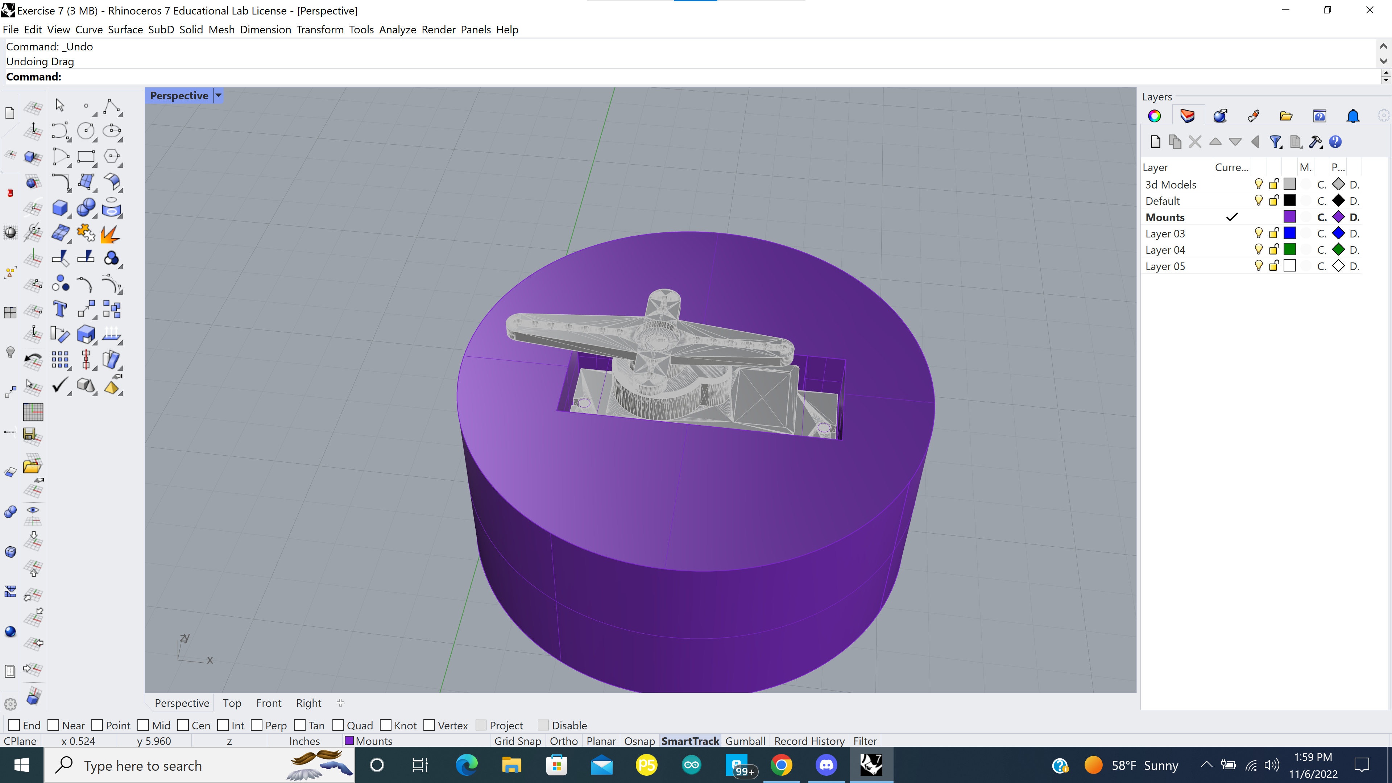Click the shaded sphere render tools tab
Screen dimensions: 1392x783
[10, 631]
